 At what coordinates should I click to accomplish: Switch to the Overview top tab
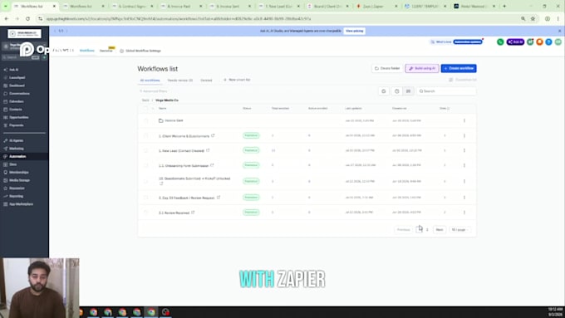pyautogui.click(x=106, y=51)
